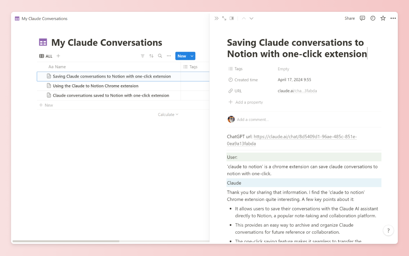Viewport: 409px width, 256px height.
Task: Click the user avatar by comment box
Action: coord(231,119)
